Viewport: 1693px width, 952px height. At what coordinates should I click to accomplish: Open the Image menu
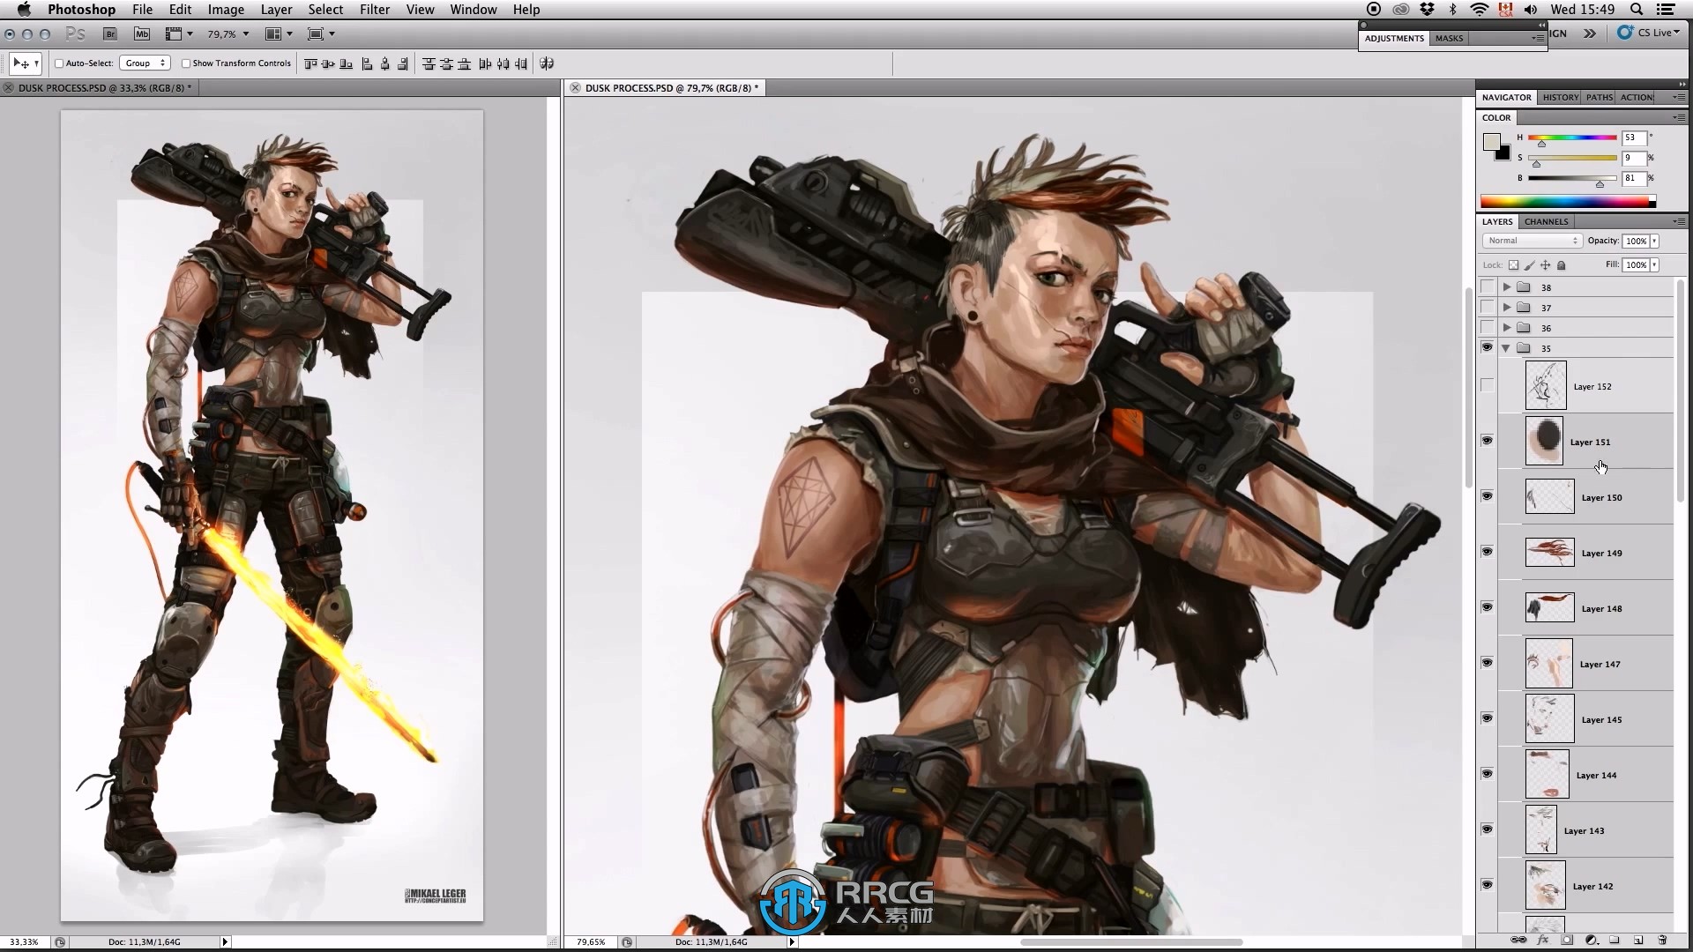pos(226,10)
